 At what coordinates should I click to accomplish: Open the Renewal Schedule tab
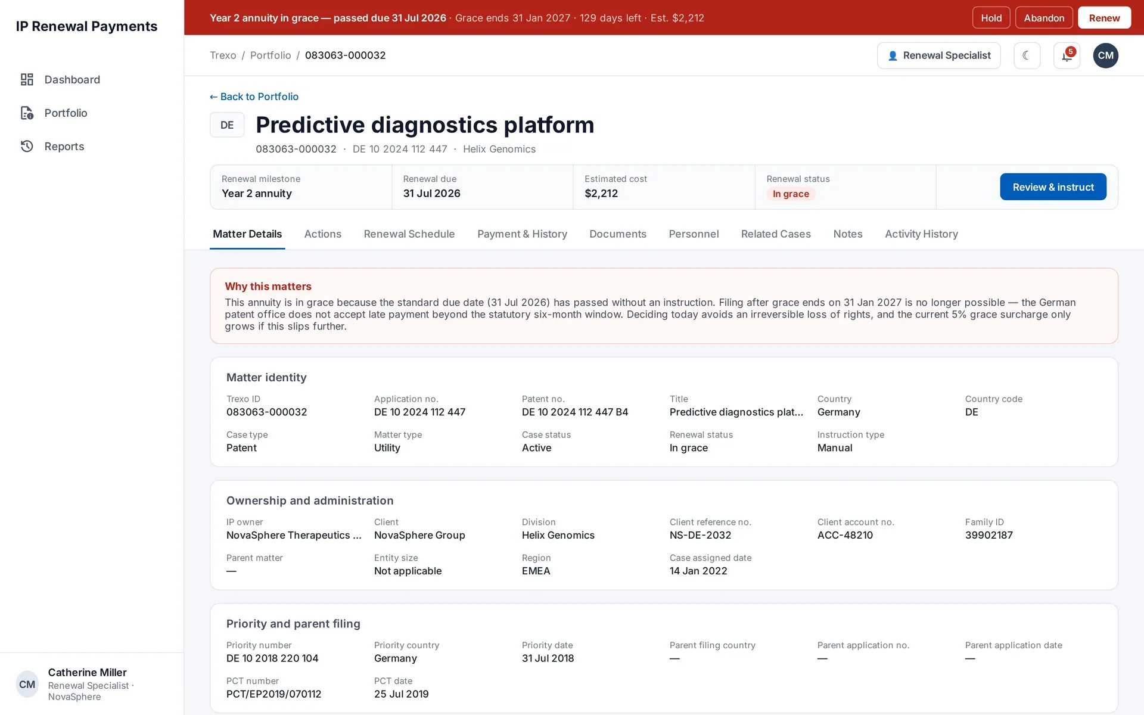(x=409, y=234)
